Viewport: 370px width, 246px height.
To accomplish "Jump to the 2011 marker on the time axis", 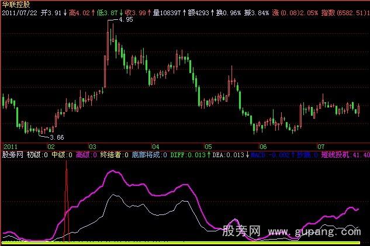I will (x=11, y=147).
